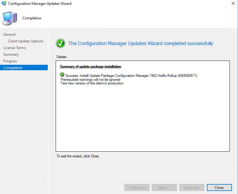
Task: Close the wizard window with X
Action: 233,3
